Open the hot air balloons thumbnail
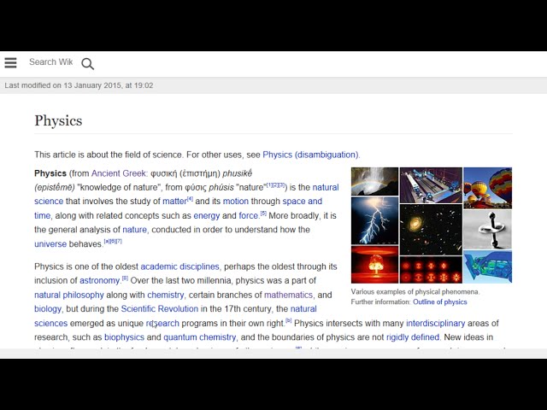The height and width of the screenshot is (410, 547). [488, 188]
